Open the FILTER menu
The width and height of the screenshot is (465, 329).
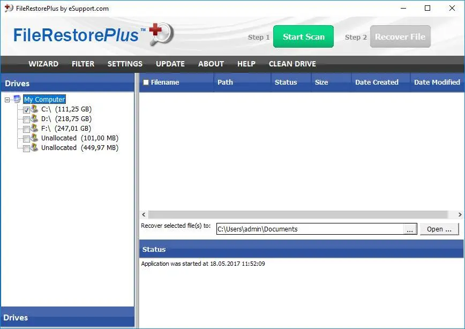click(82, 64)
